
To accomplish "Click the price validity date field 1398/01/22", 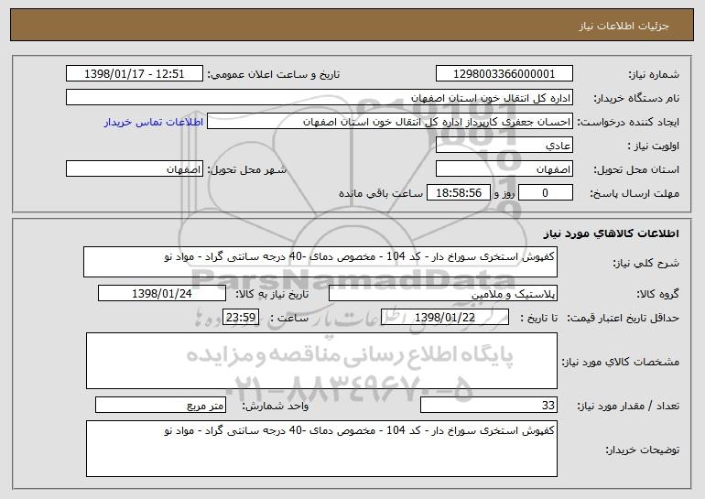I will pos(445,318).
